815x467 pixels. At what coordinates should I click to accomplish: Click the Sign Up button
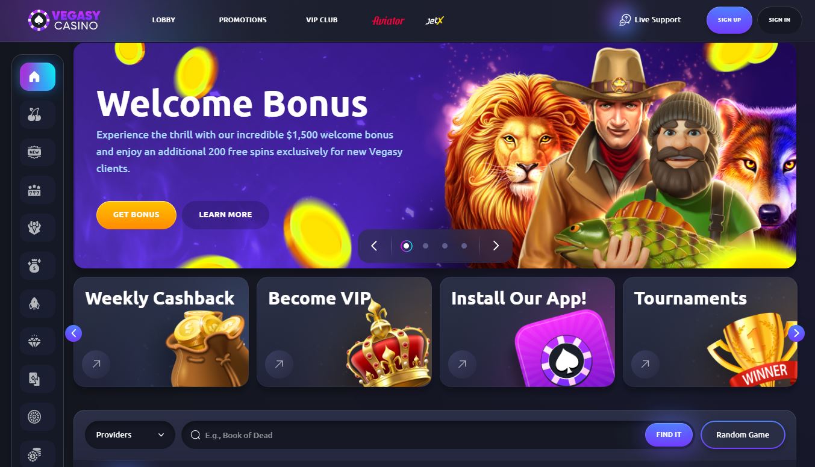click(x=729, y=20)
